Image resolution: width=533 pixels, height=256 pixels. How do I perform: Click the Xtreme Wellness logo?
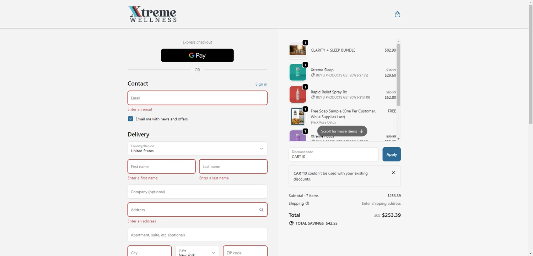[x=152, y=14]
